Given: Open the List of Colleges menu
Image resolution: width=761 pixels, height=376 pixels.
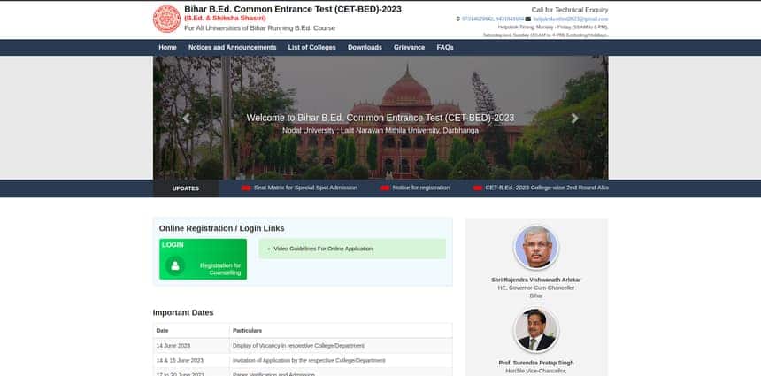Looking at the screenshot, I should (311, 48).
